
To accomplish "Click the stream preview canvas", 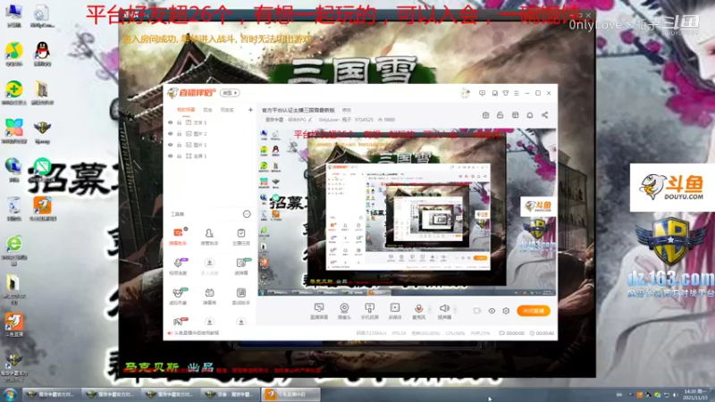I will pos(408,213).
